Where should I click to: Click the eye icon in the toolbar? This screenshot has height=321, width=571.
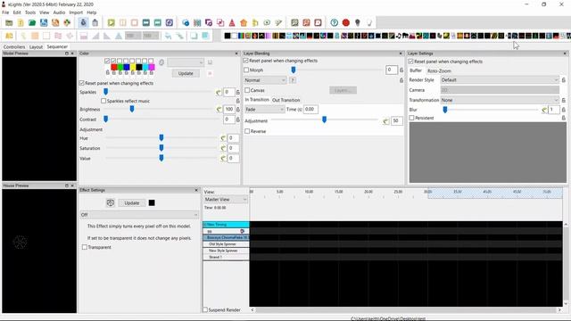point(267,23)
